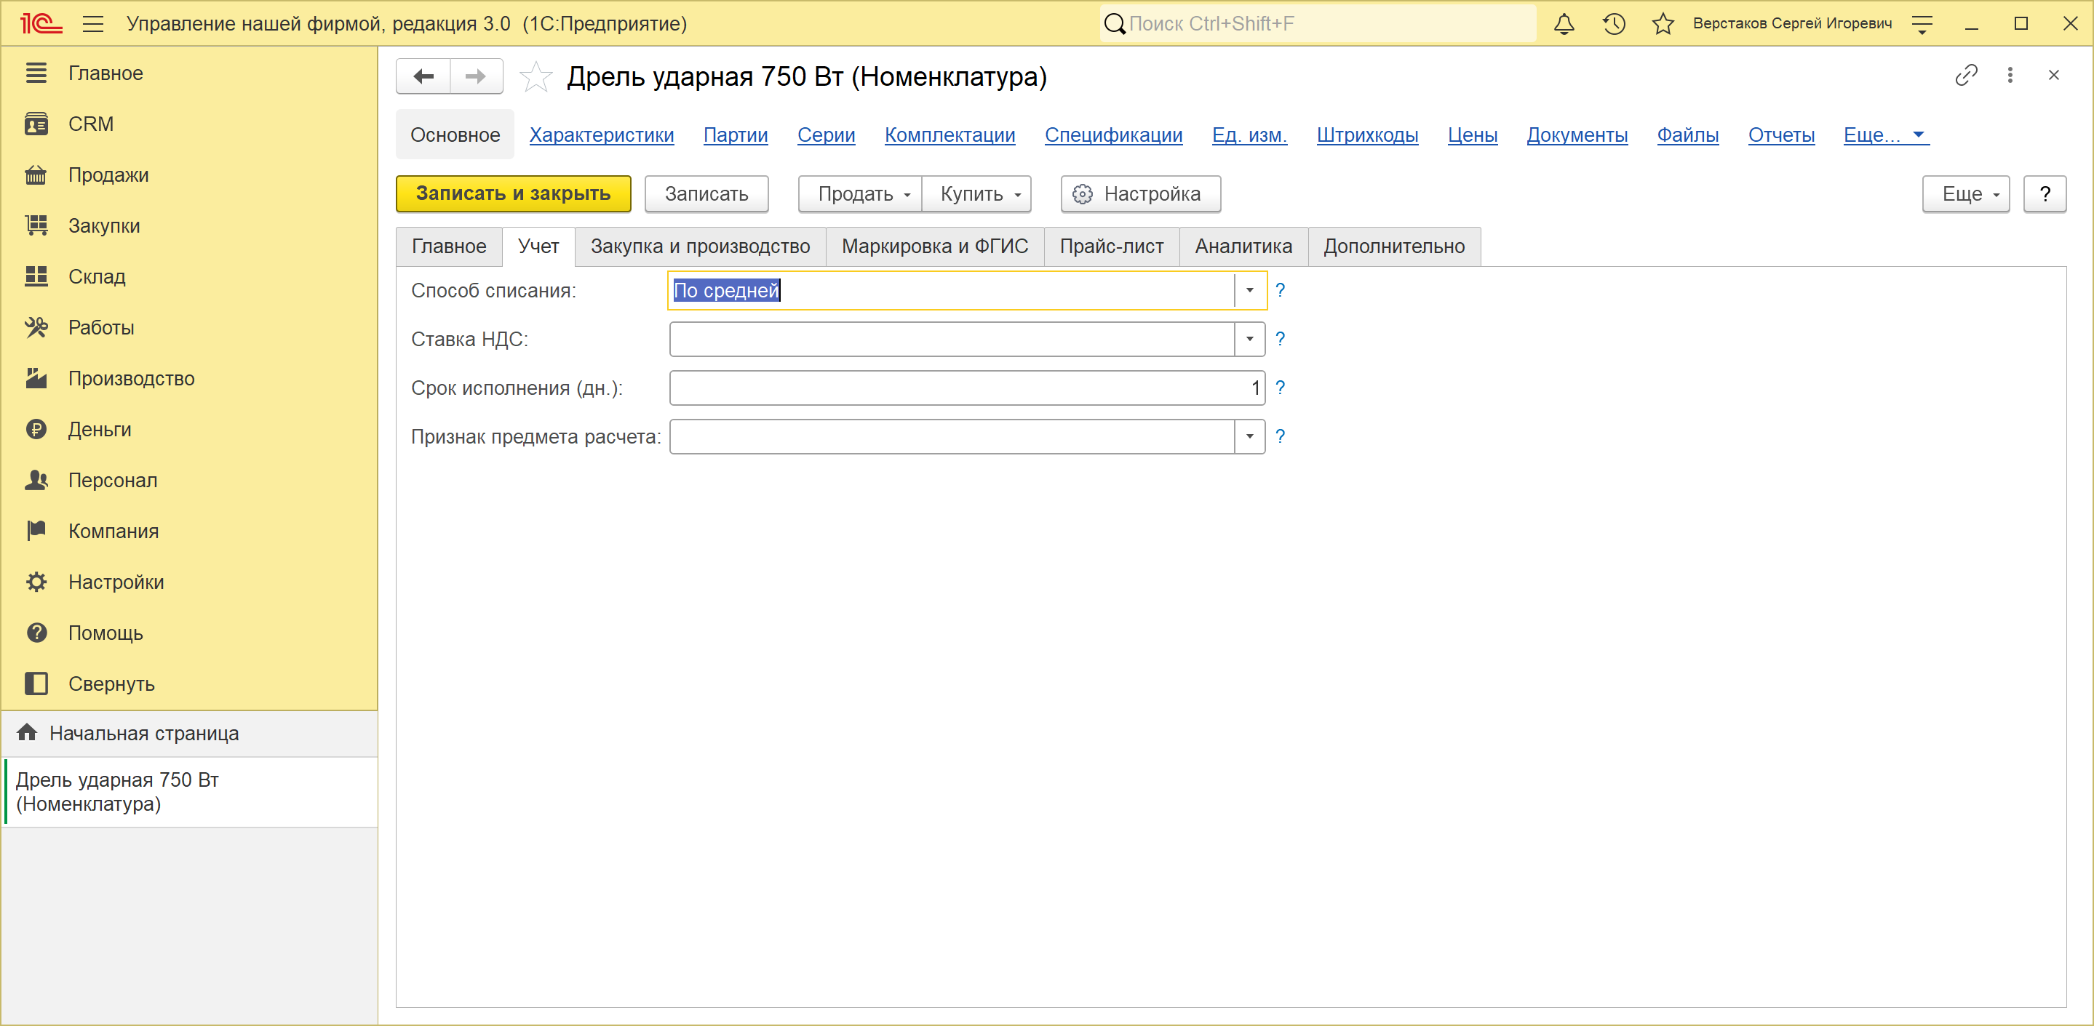Switch to the Аналитика tab
The width and height of the screenshot is (2094, 1026).
pos(1243,247)
